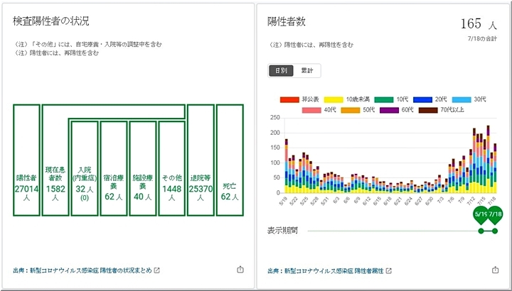Click share icon on 陽性者数 card
This screenshot has width=512, height=291.
click(495, 270)
